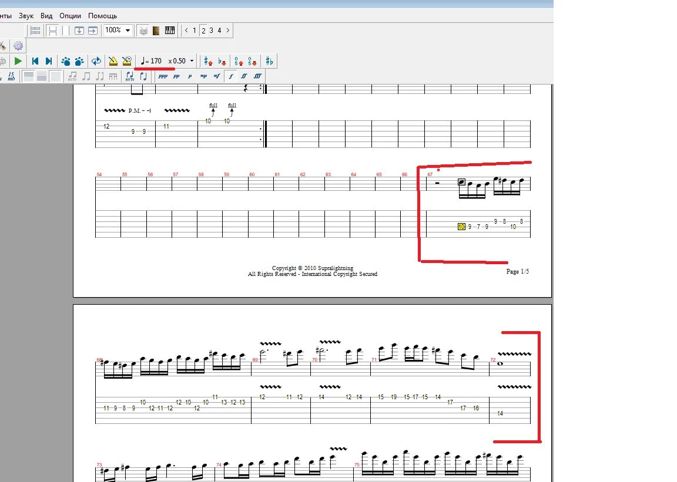Click the 0/5 up-arrow icon
The height and width of the screenshot is (482, 677).
point(239,61)
